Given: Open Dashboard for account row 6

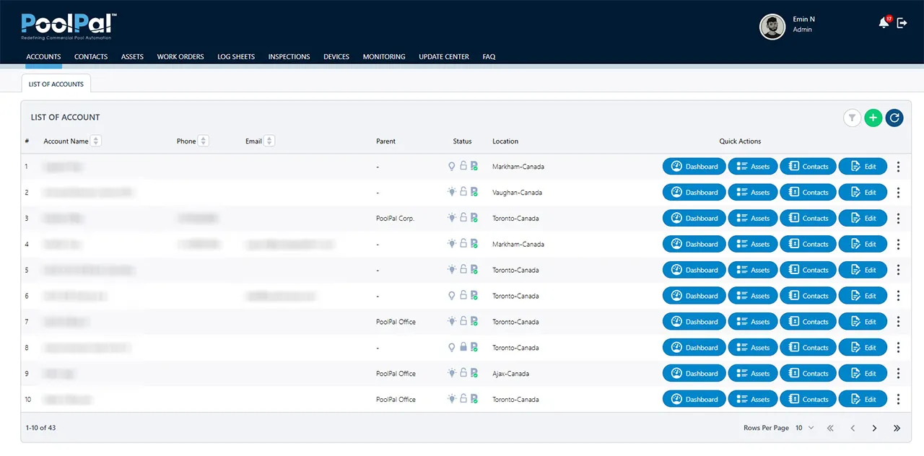Looking at the screenshot, I should tap(694, 296).
